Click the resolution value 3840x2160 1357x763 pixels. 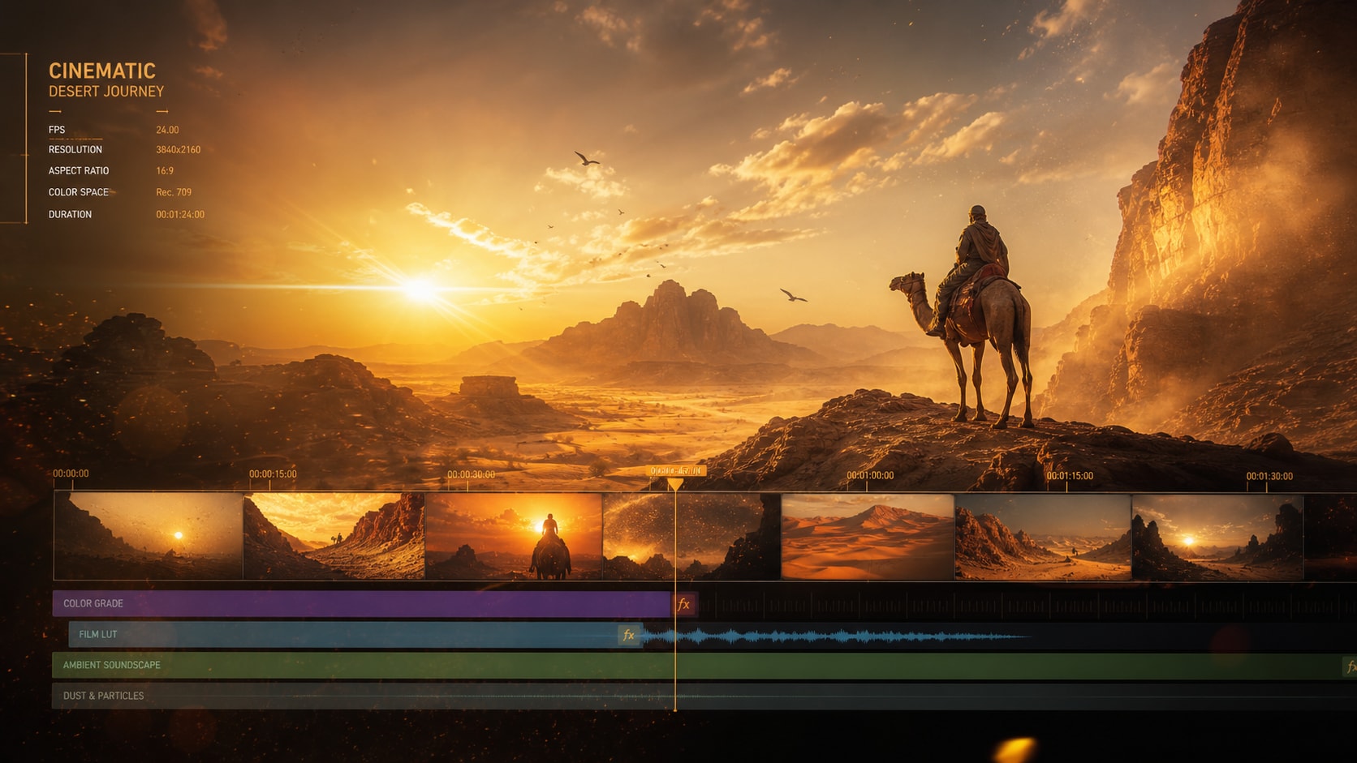178,150
